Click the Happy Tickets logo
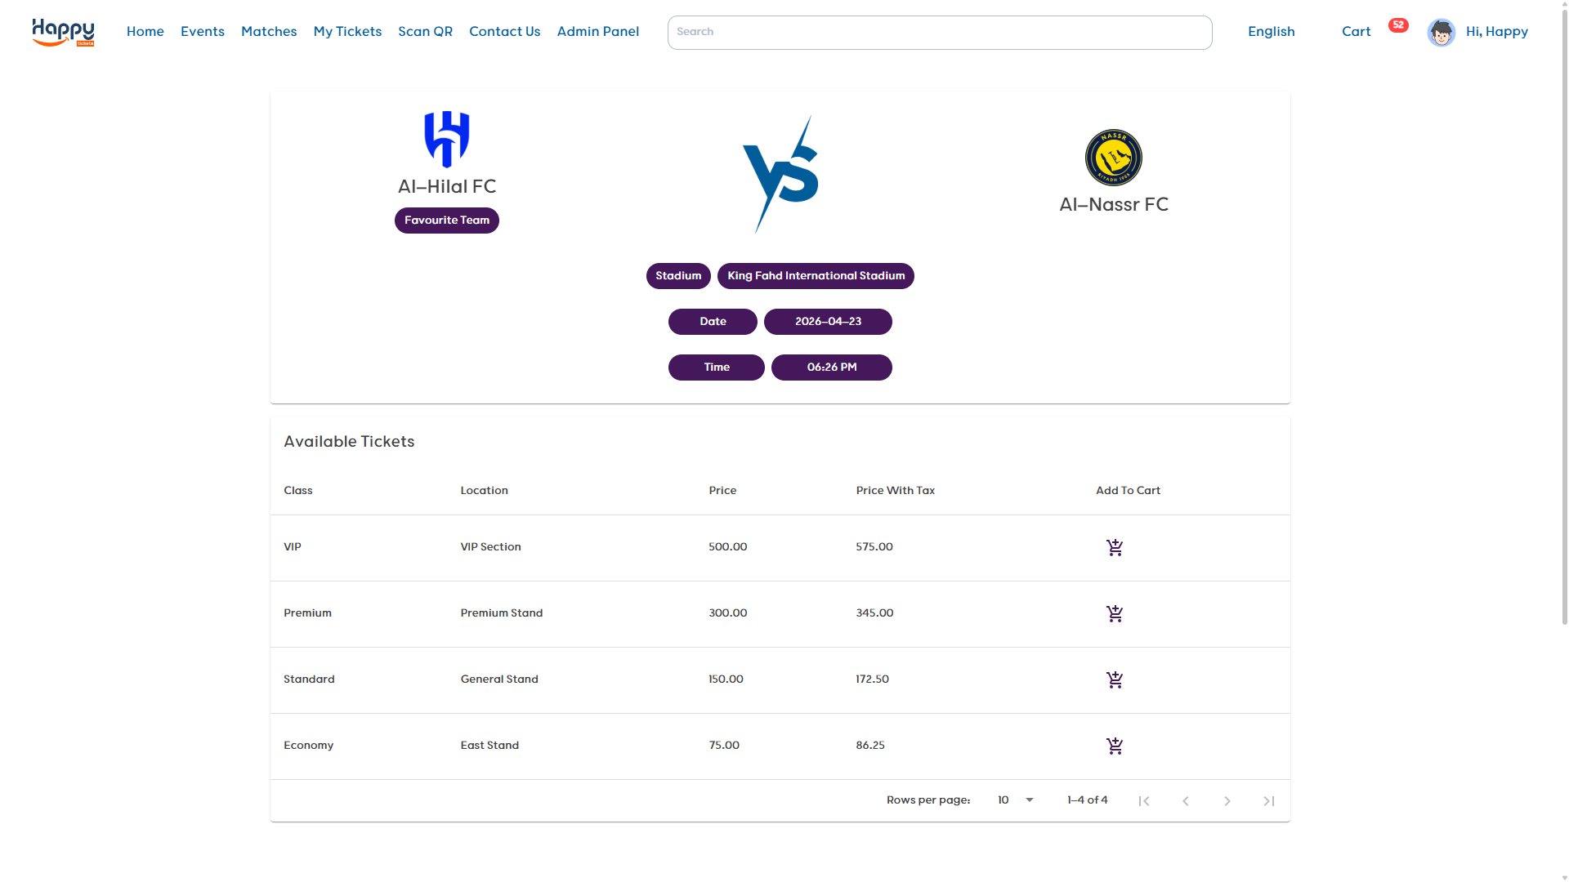This screenshot has width=1569, height=882. pos(63,33)
